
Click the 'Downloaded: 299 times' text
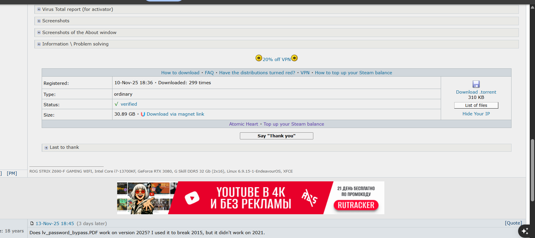click(x=185, y=83)
